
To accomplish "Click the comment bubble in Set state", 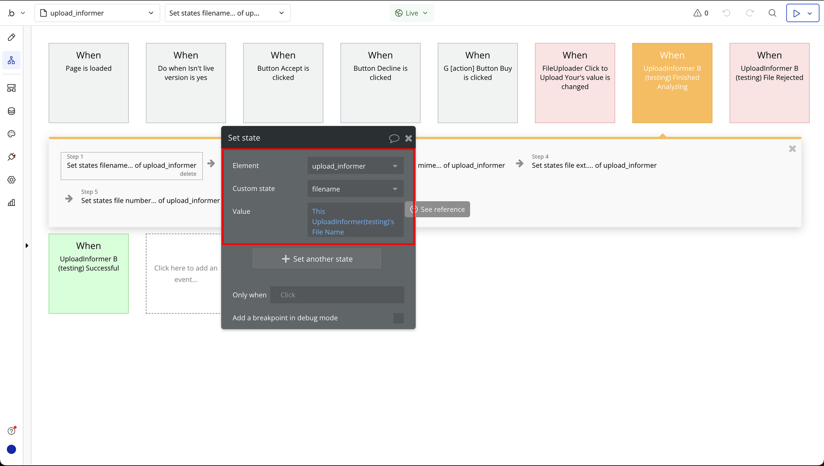I will [393, 138].
